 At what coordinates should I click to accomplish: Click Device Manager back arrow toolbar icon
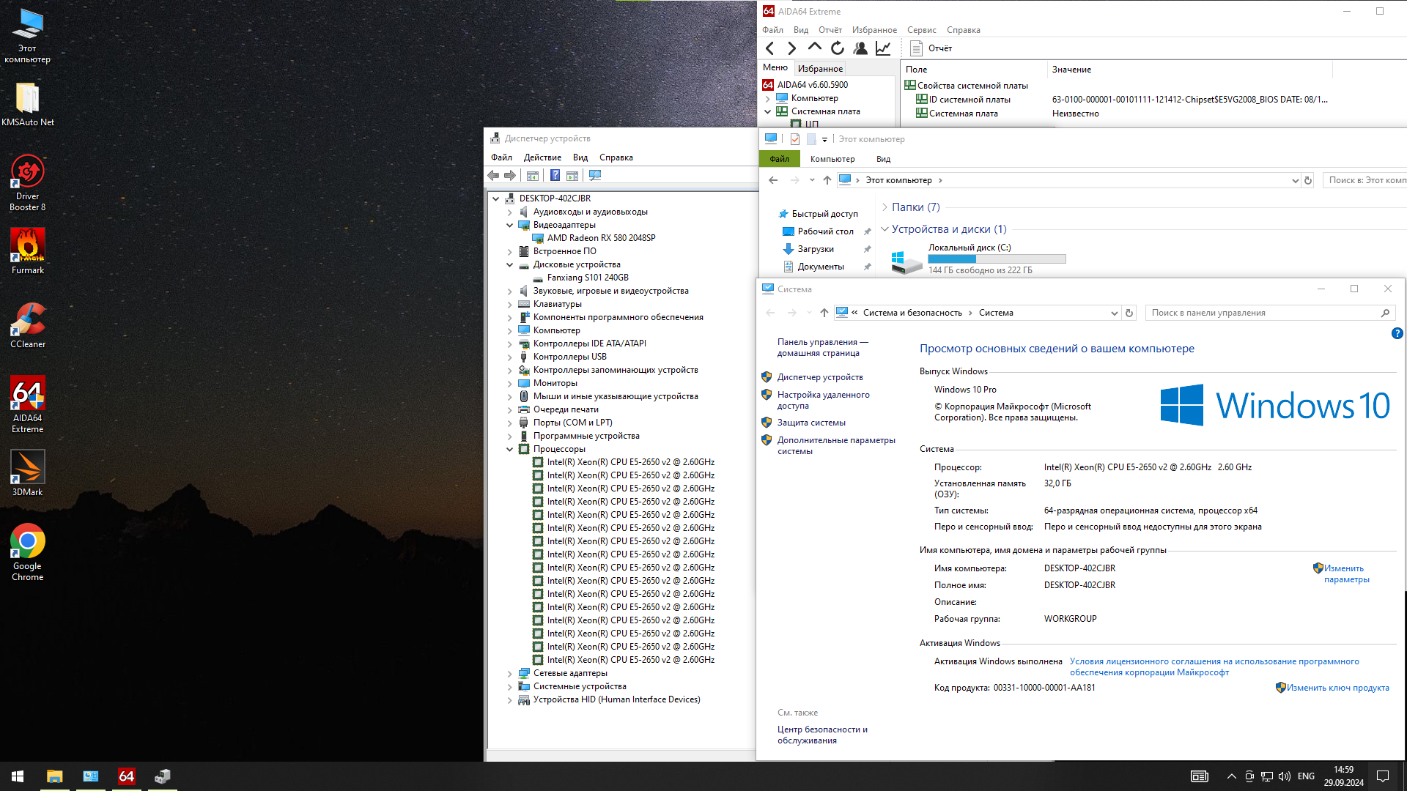point(493,176)
